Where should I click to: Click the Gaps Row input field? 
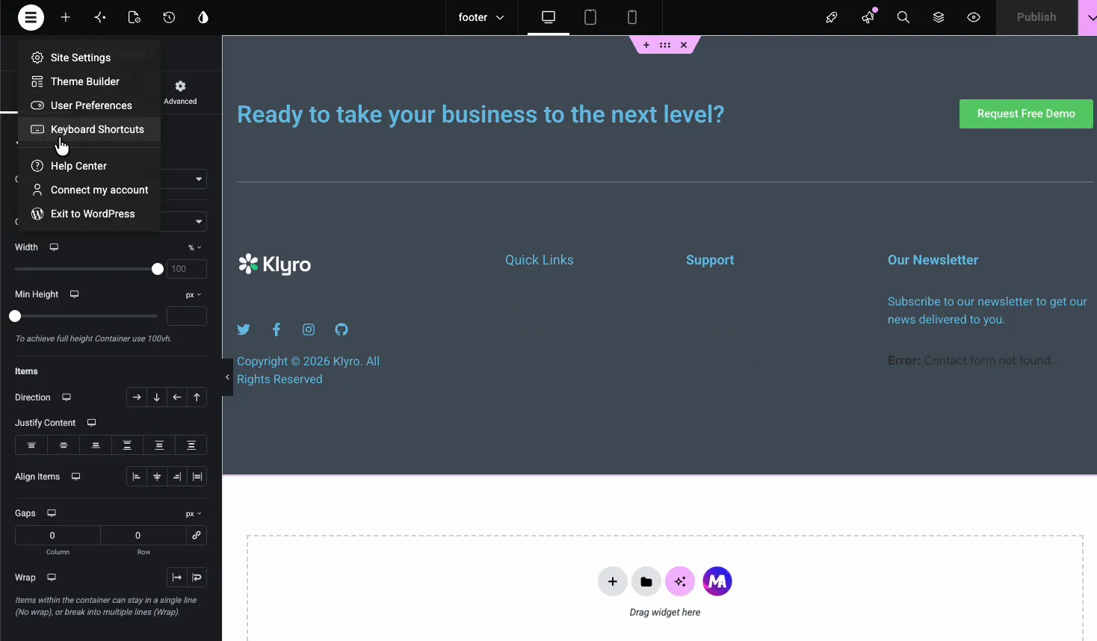(143, 536)
